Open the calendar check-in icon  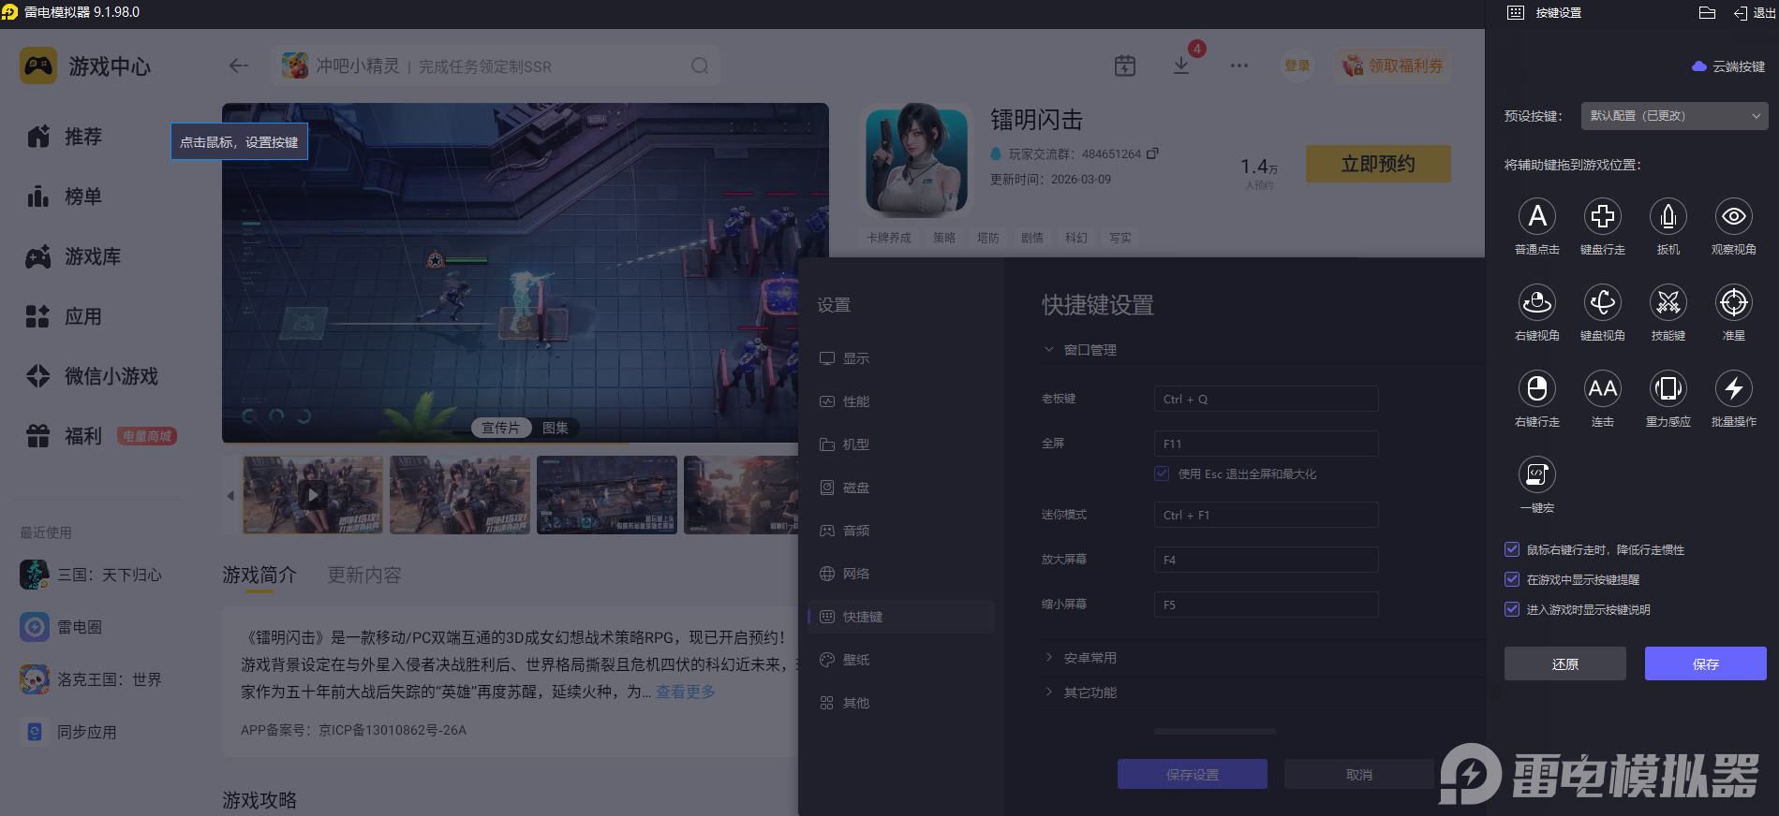tap(1125, 66)
